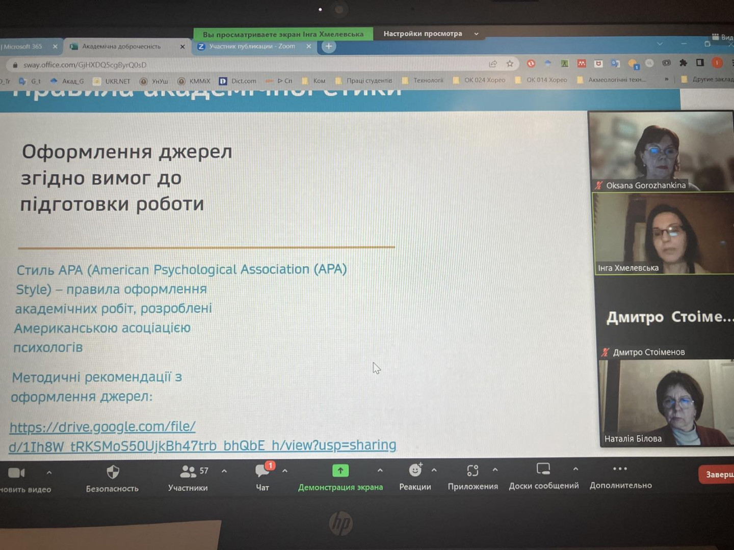Open the Праці студентів bookmark folder
Image resolution: width=734 pixels, height=550 pixels.
[x=364, y=80]
